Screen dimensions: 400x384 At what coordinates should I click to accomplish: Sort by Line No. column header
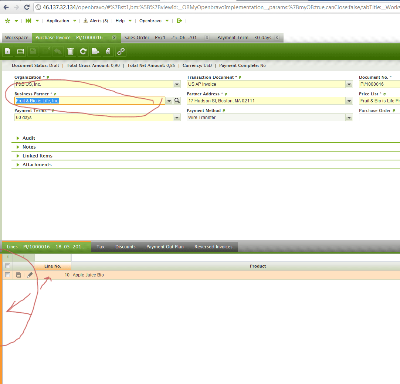pos(52,266)
